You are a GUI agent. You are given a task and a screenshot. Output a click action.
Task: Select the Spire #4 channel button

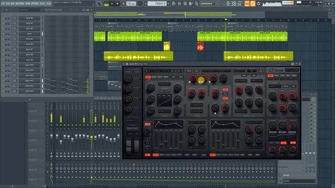29,29
